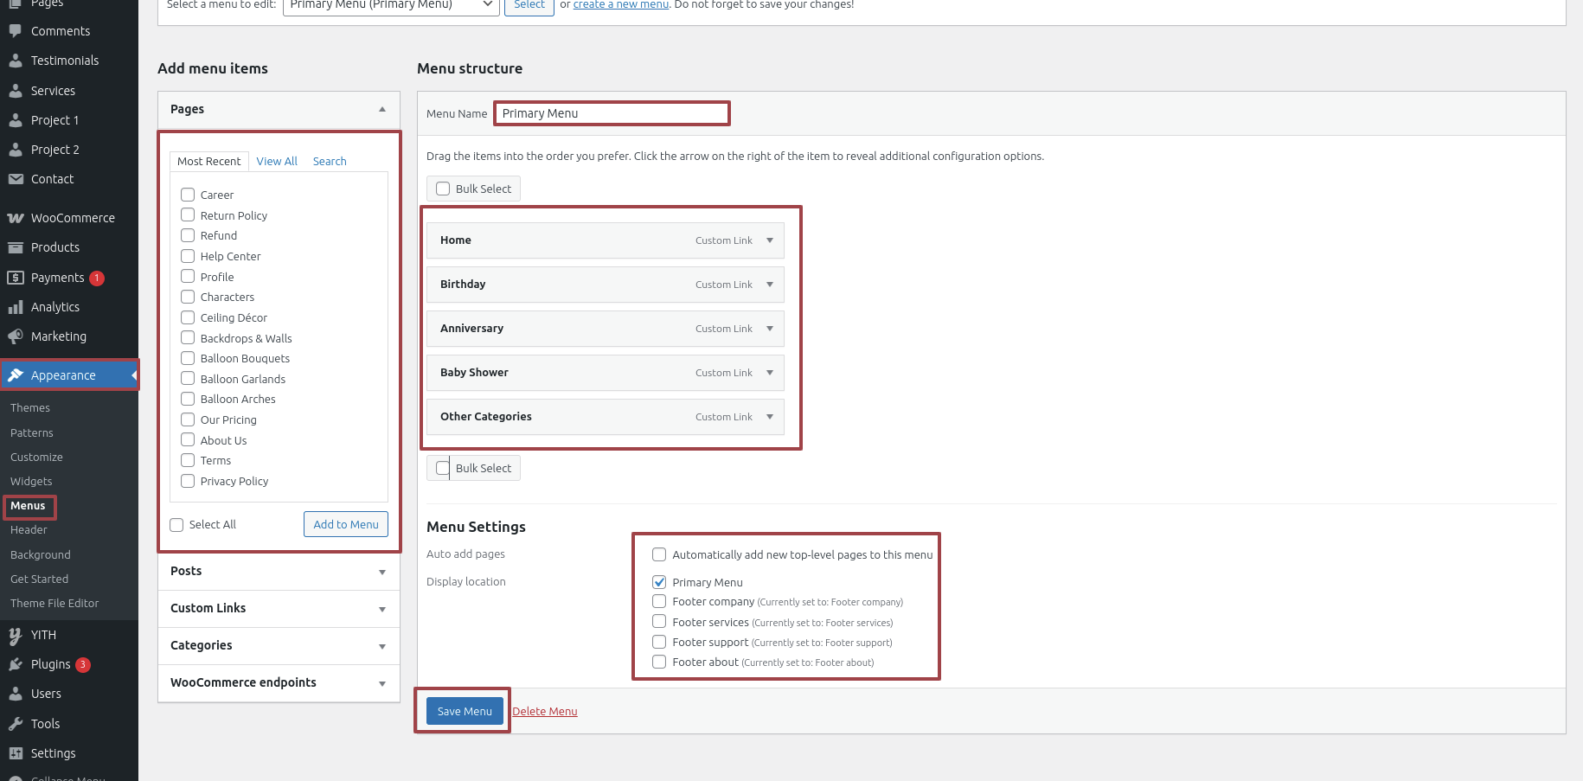This screenshot has height=781, width=1583.
Task: Click the Menu Name text field
Action: [612, 113]
